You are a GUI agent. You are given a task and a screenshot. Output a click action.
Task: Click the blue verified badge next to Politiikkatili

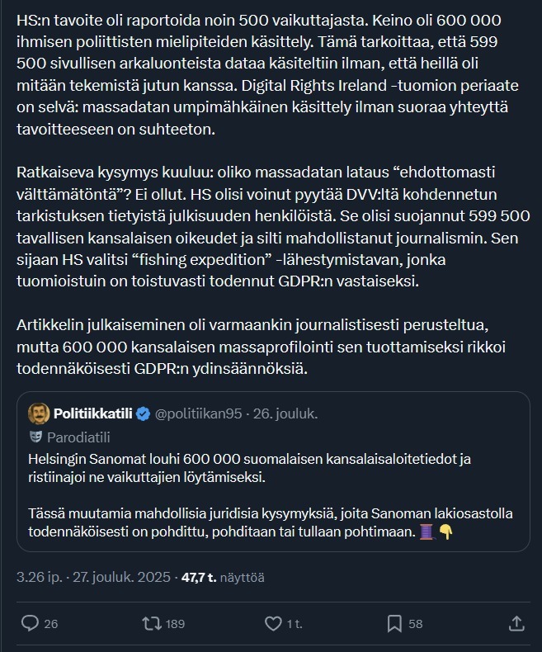click(x=143, y=413)
